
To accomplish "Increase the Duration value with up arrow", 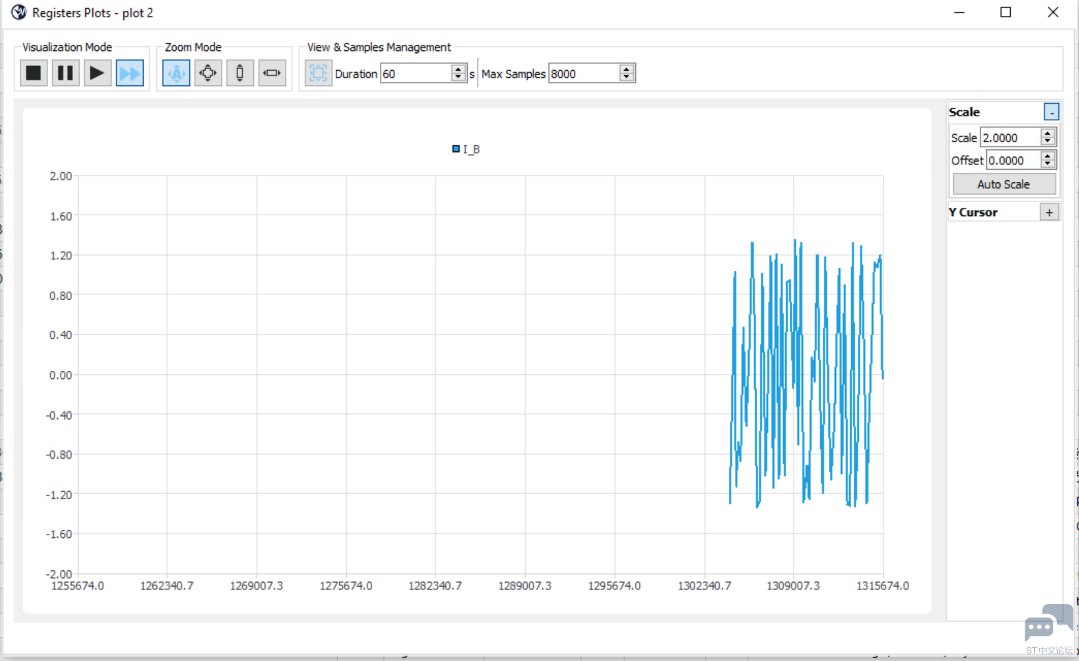I will coord(459,69).
